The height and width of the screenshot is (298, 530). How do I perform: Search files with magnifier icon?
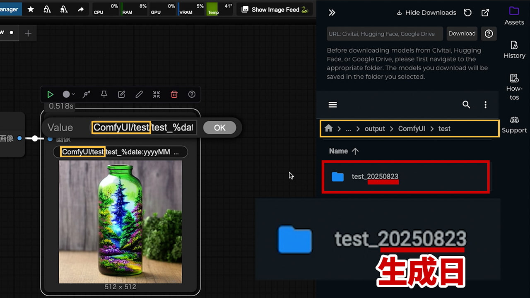(x=466, y=105)
